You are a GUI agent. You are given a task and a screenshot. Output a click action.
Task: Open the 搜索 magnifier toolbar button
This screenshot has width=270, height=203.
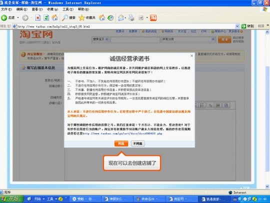click(68, 17)
